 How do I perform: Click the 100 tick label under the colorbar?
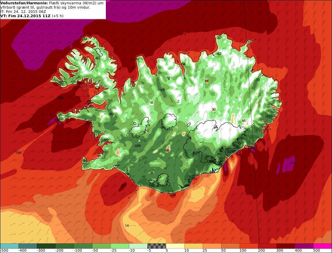point(243,251)
